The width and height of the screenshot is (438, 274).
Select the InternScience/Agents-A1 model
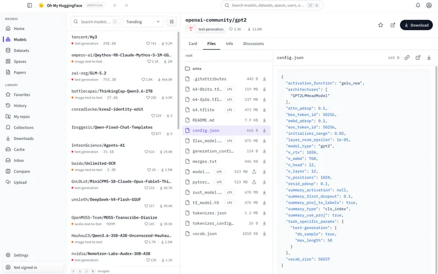point(122,148)
